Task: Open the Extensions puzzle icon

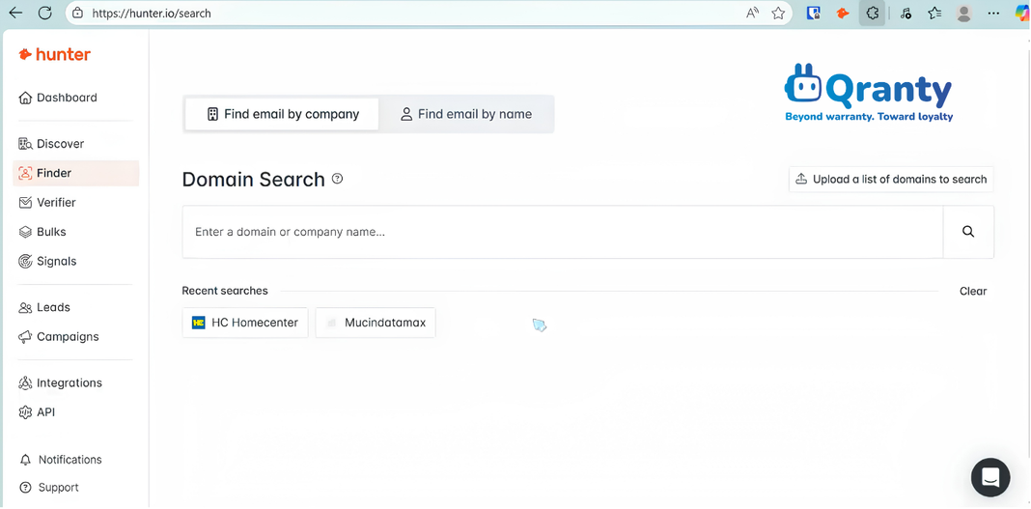Action: click(x=873, y=14)
